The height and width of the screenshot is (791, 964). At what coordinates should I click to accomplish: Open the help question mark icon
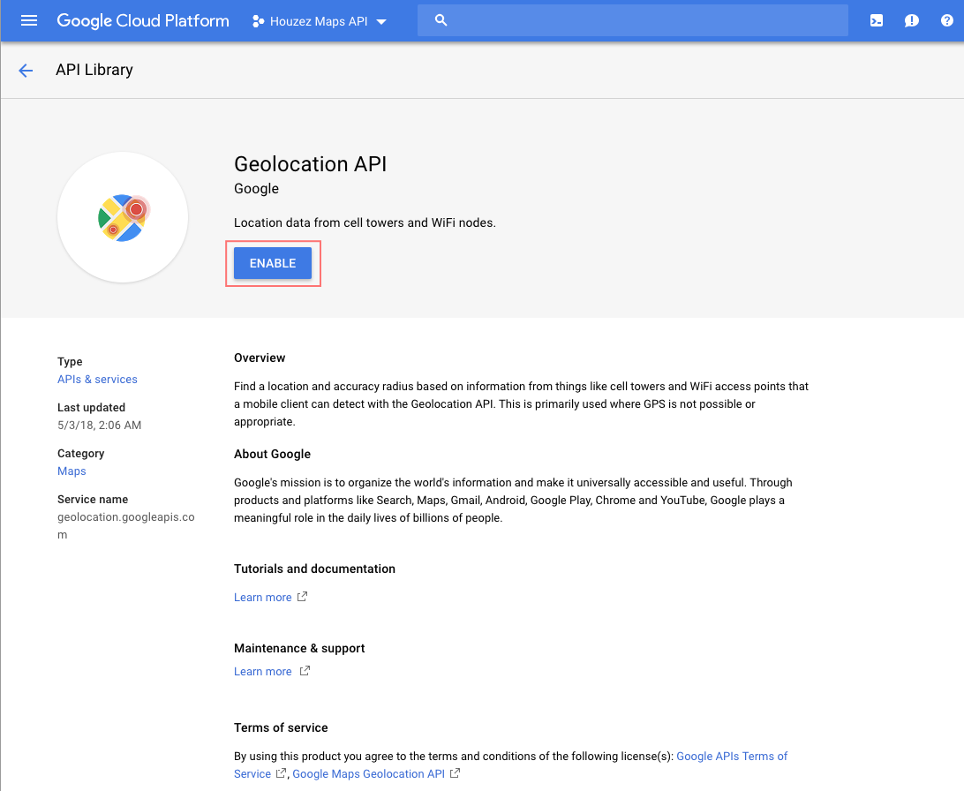click(946, 20)
